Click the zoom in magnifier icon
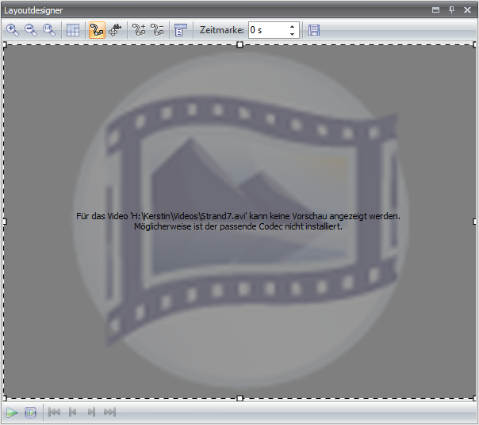Viewport: 479px width, 425px height. click(x=13, y=30)
